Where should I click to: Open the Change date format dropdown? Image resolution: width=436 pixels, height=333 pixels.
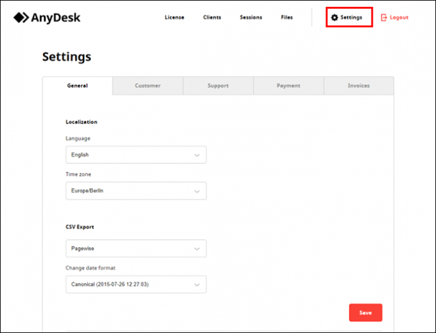point(136,284)
